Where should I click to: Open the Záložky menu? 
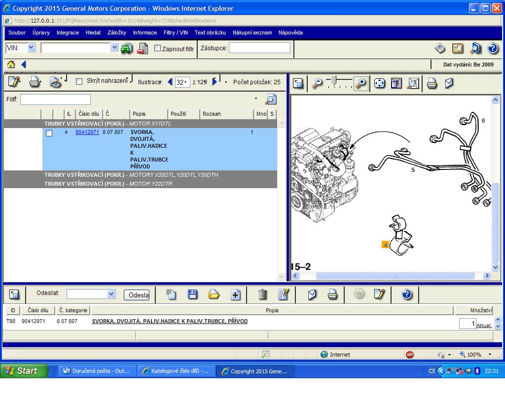coord(116,33)
